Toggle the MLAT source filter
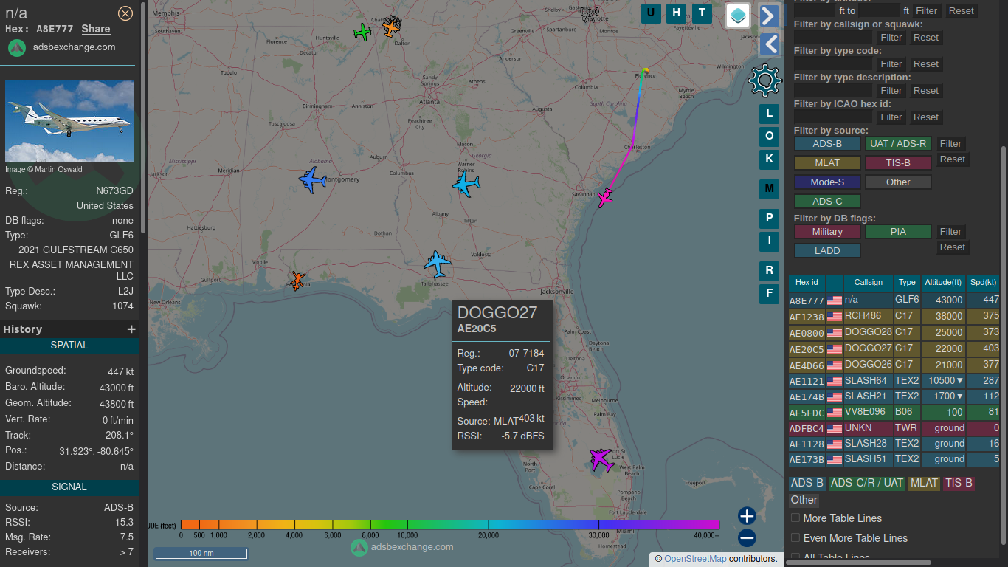Viewport: 1008px width, 567px height. [827, 163]
